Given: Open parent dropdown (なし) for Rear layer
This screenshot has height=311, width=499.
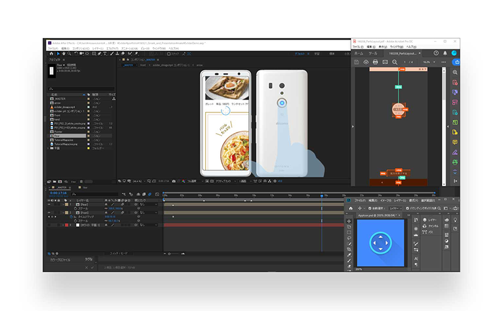Looking at the screenshot, I should point(148,205).
